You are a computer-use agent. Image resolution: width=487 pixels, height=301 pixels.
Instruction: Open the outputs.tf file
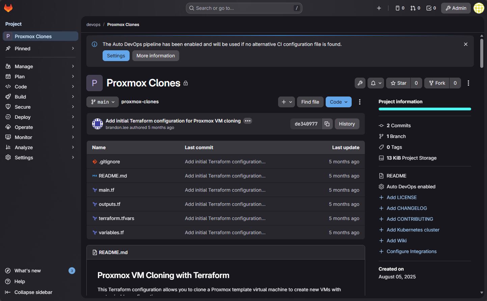point(110,204)
